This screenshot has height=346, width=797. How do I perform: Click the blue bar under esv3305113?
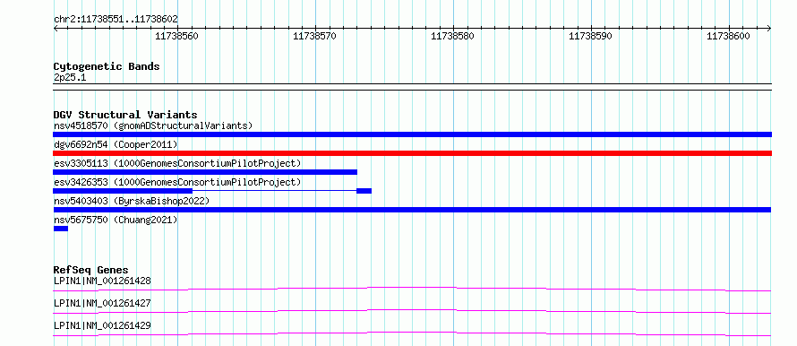[205, 172]
